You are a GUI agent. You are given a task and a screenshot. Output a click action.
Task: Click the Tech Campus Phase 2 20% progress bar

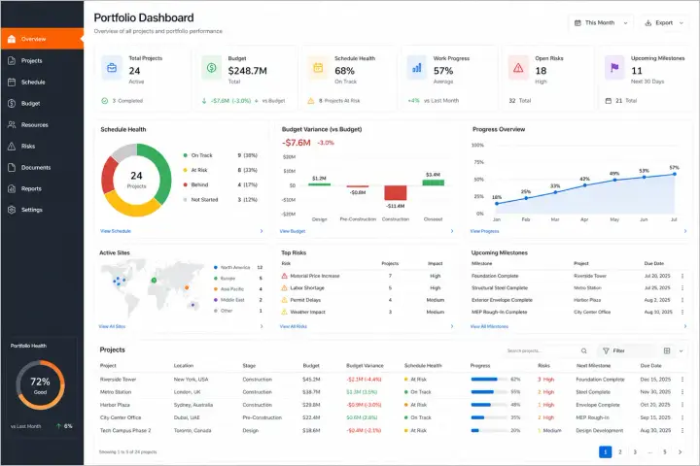[x=489, y=430]
